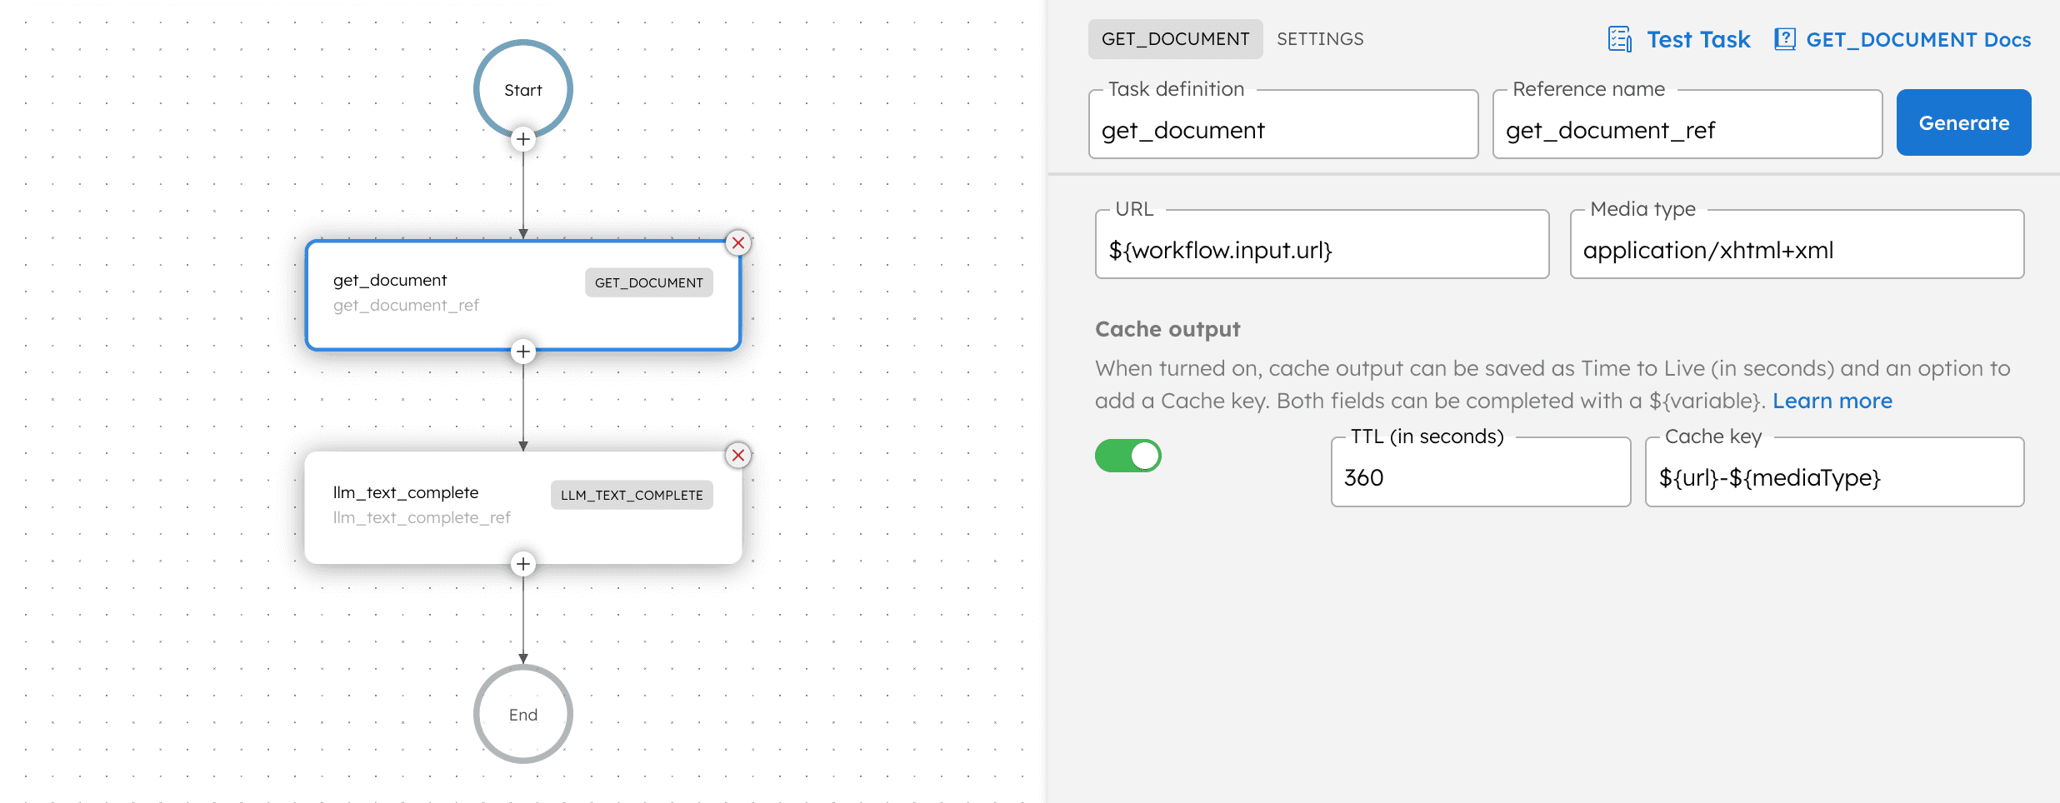Viewport: 2060px width, 803px height.
Task: Remove the llm_text_complete task with red X
Action: point(738,456)
